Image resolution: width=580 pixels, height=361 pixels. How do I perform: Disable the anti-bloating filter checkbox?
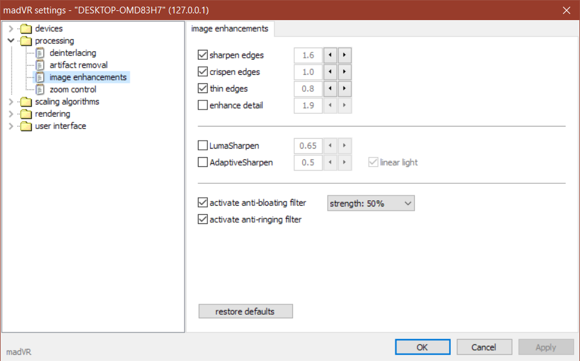tap(203, 203)
